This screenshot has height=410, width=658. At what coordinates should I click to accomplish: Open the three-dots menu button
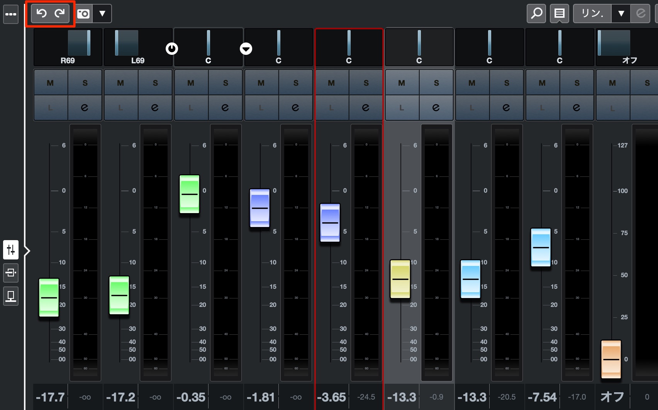11,14
